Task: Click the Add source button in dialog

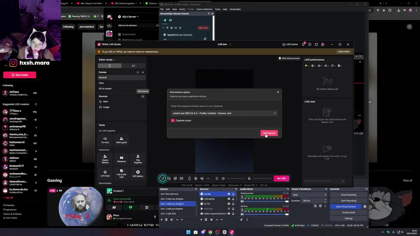Action: (x=269, y=133)
